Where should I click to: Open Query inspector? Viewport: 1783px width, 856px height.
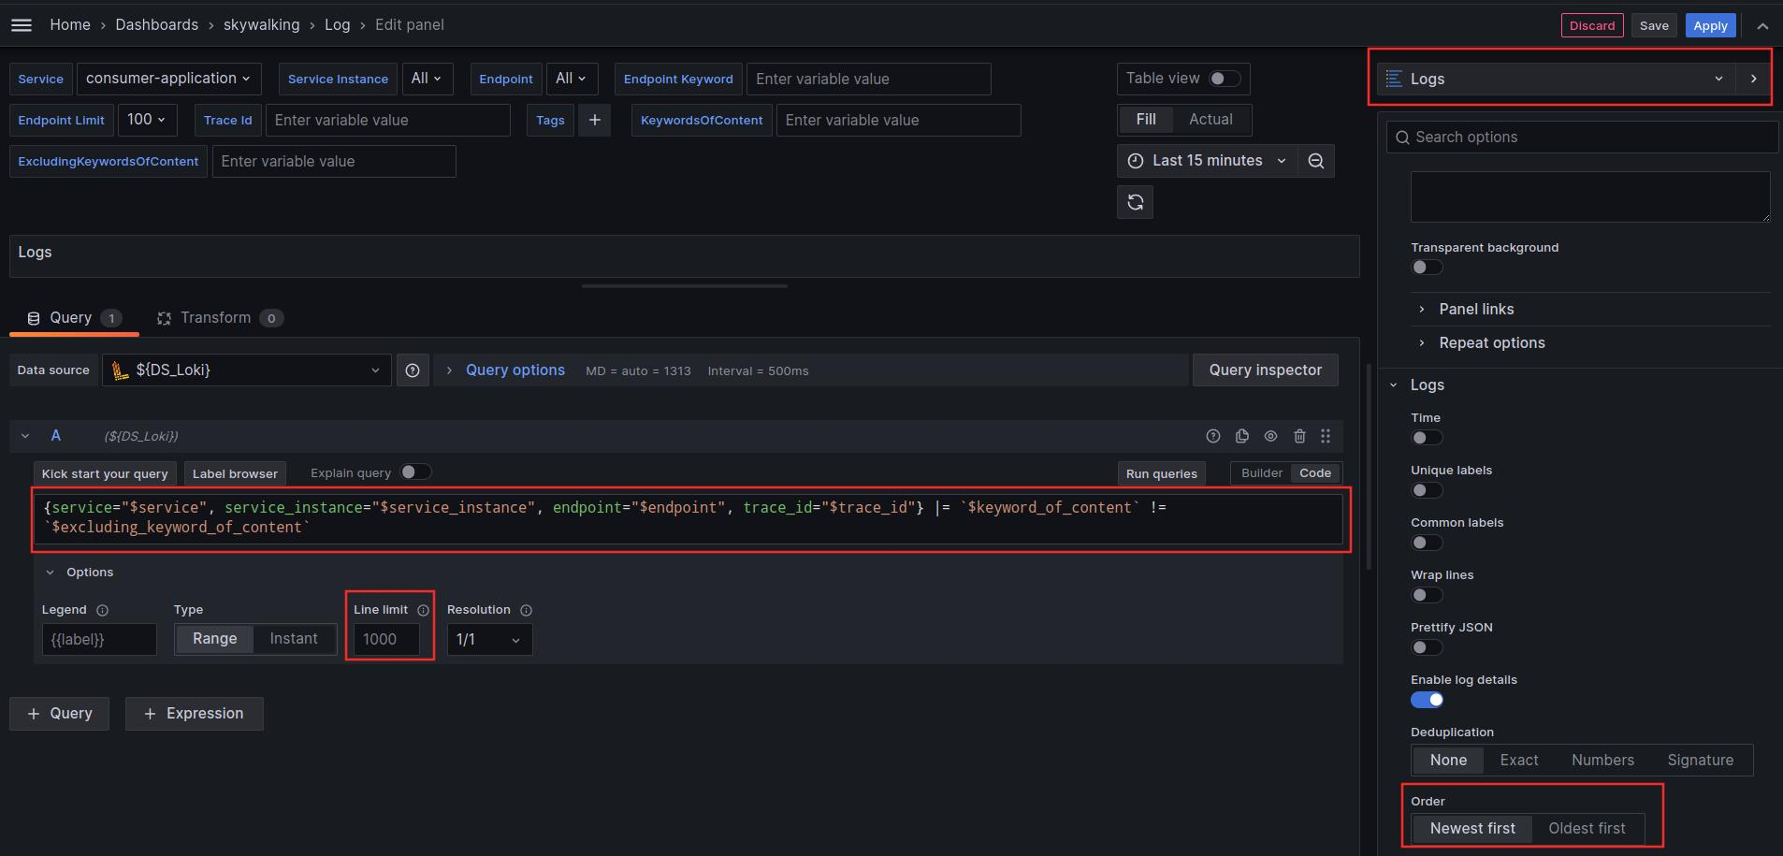pos(1265,370)
